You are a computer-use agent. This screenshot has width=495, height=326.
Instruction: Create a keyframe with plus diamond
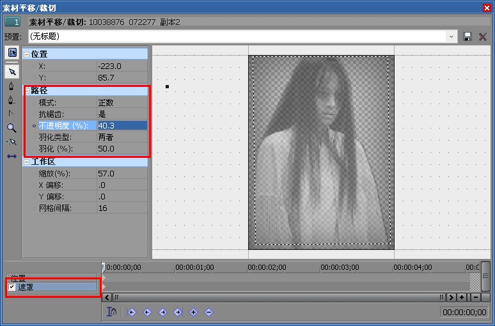[x=193, y=312]
